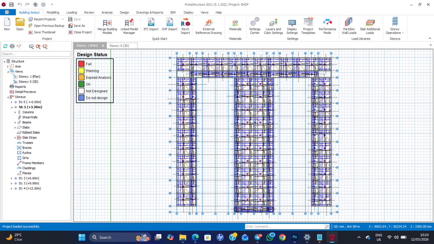Click the yellow Warning status swatch
434x244 pixels.
point(81,71)
